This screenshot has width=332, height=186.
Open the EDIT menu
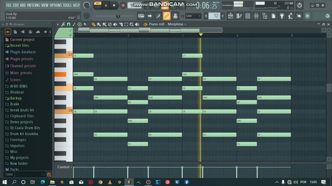tap(16, 5)
